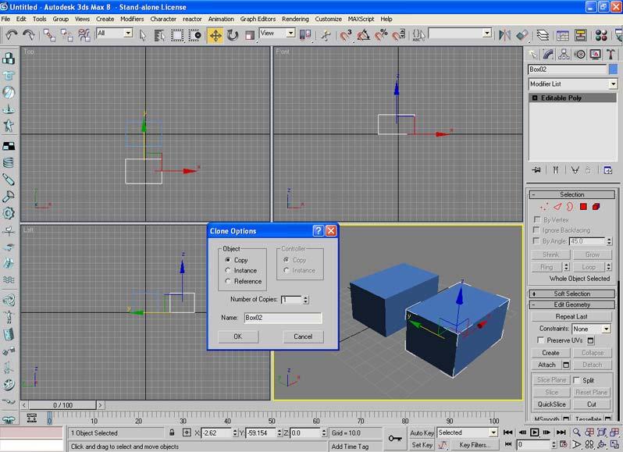
Task: Click the Mirror tool icon
Action: 504,35
